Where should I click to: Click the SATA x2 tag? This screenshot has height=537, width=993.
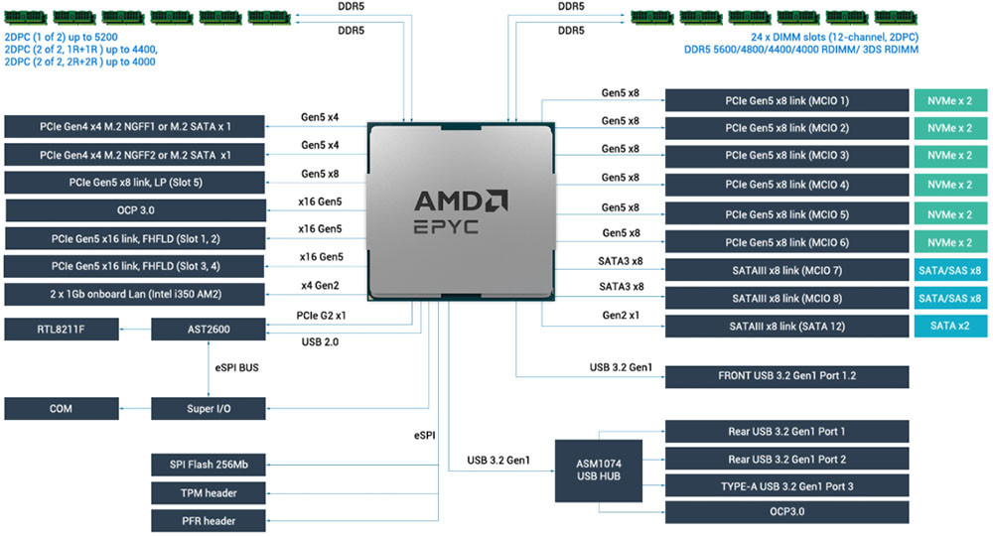(950, 327)
